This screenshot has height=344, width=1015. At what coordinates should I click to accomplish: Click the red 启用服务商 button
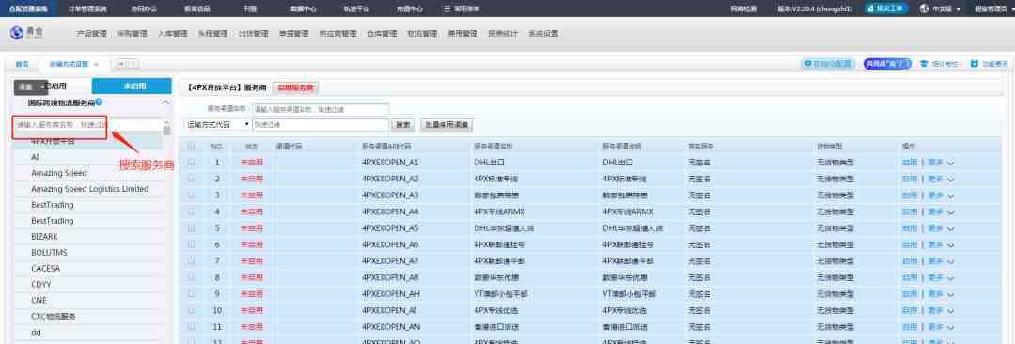click(295, 87)
